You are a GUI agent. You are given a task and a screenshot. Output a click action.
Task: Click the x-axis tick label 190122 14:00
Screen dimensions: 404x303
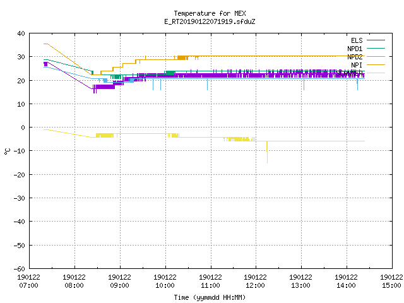[x=346, y=282]
